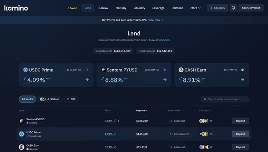This screenshot has height=152, width=268.
Task: Select the Lend tab
Action: coord(88,8)
